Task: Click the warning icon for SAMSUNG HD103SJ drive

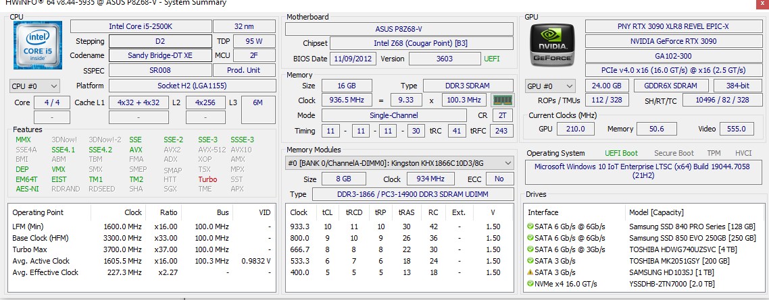Action: [x=530, y=272]
